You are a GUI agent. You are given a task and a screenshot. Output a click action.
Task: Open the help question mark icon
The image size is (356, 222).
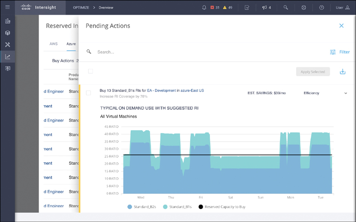click(321, 7)
